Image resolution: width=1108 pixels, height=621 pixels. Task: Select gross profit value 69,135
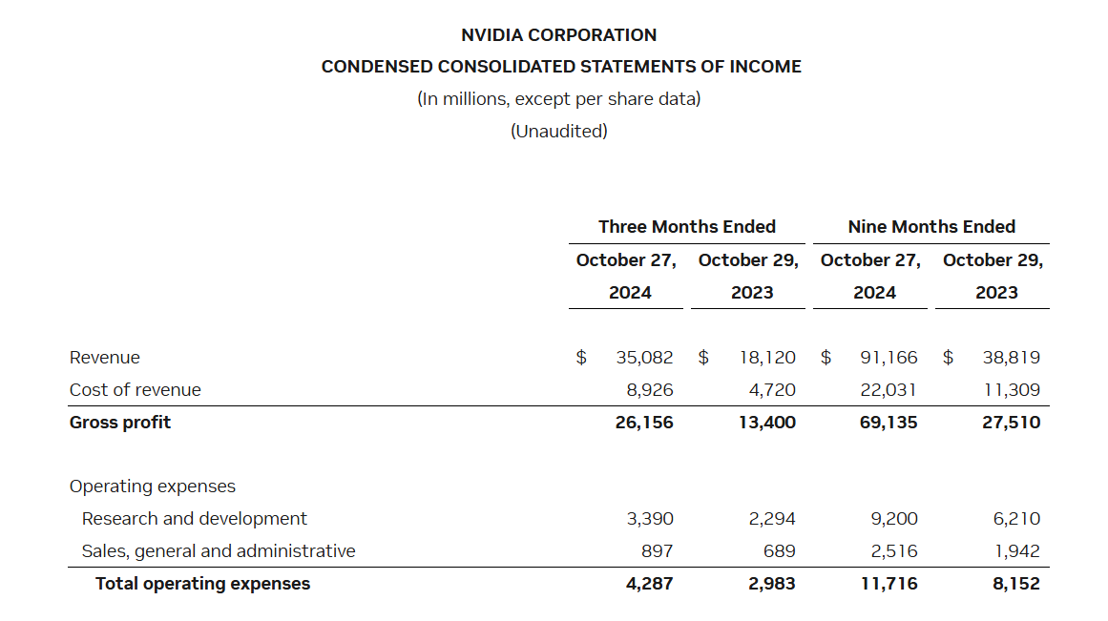click(x=888, y=423)
